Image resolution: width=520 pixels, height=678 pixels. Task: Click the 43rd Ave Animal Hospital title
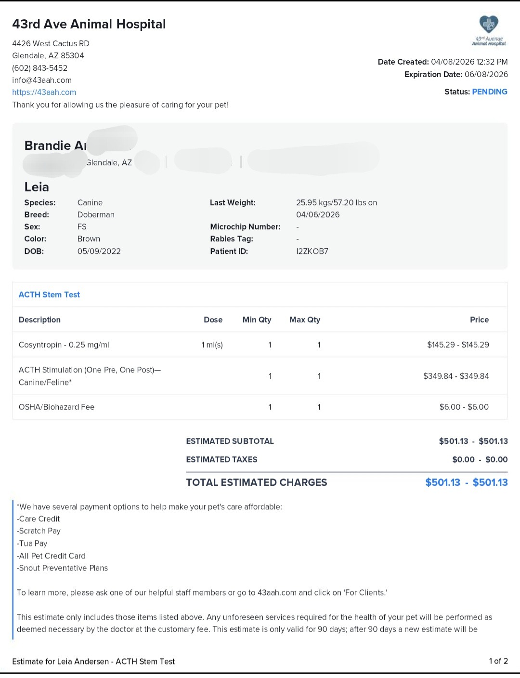click(x=89, y=24)
